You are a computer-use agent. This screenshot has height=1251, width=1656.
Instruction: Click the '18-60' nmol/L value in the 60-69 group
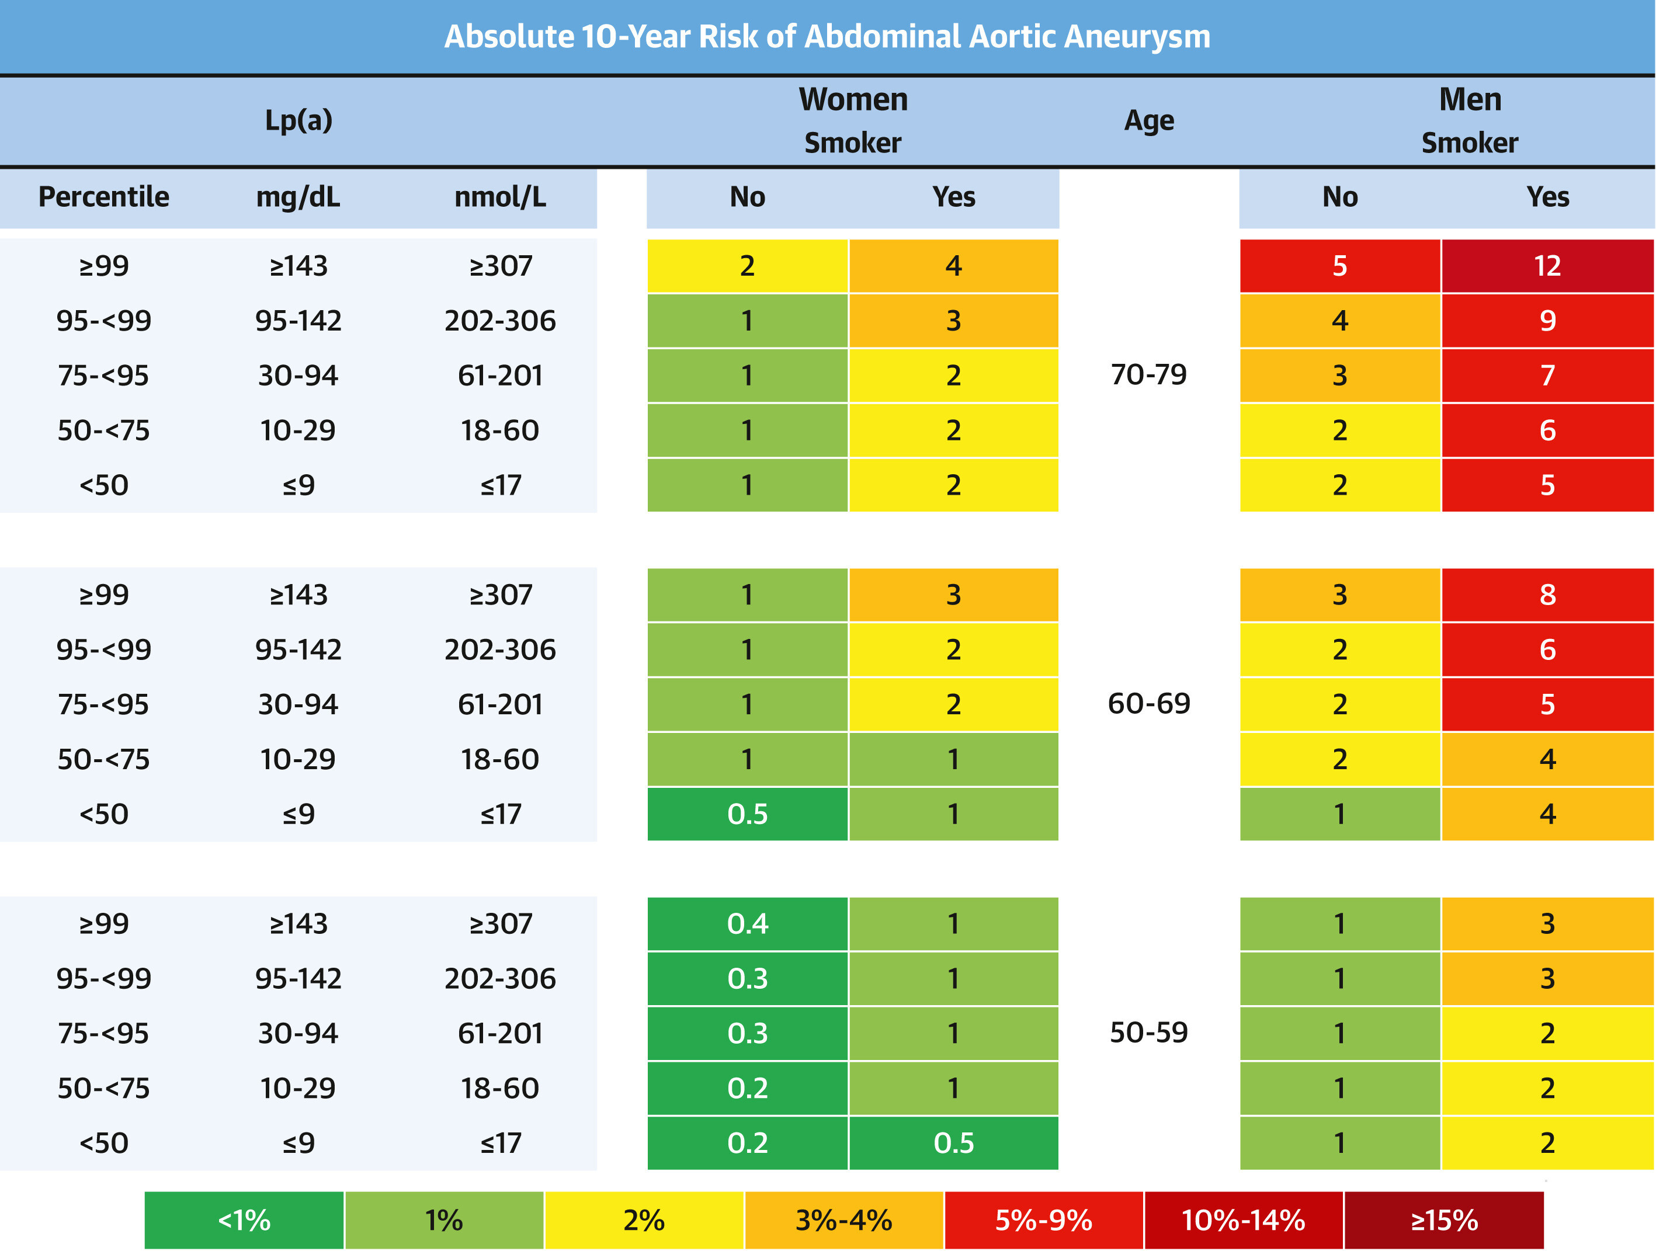(x=501, y=760)
